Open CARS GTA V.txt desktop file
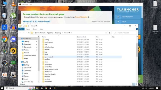Viewport: 161px width, 90px height. coord(155,29)
